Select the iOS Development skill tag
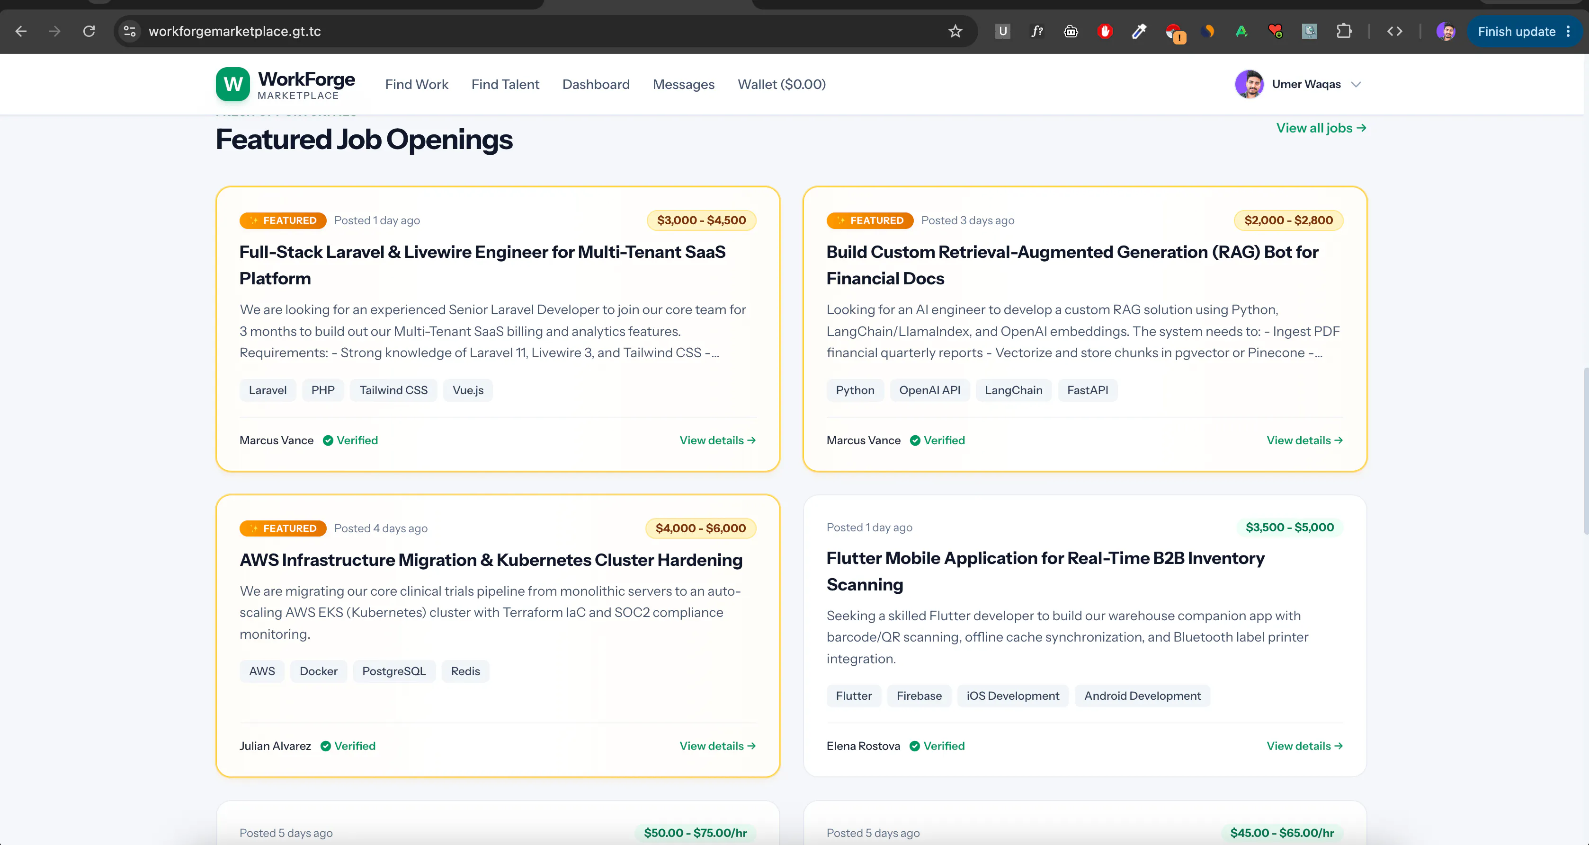The width and height of the screenshot is (1589, 845). point(1013,696)
